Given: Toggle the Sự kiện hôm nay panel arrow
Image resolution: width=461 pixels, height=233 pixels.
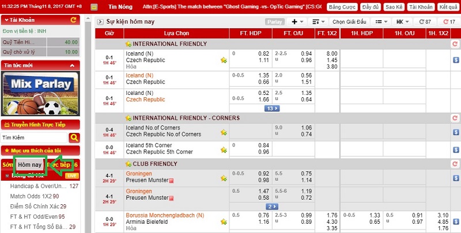Looking at the screenshot, I should click(100, 22).
